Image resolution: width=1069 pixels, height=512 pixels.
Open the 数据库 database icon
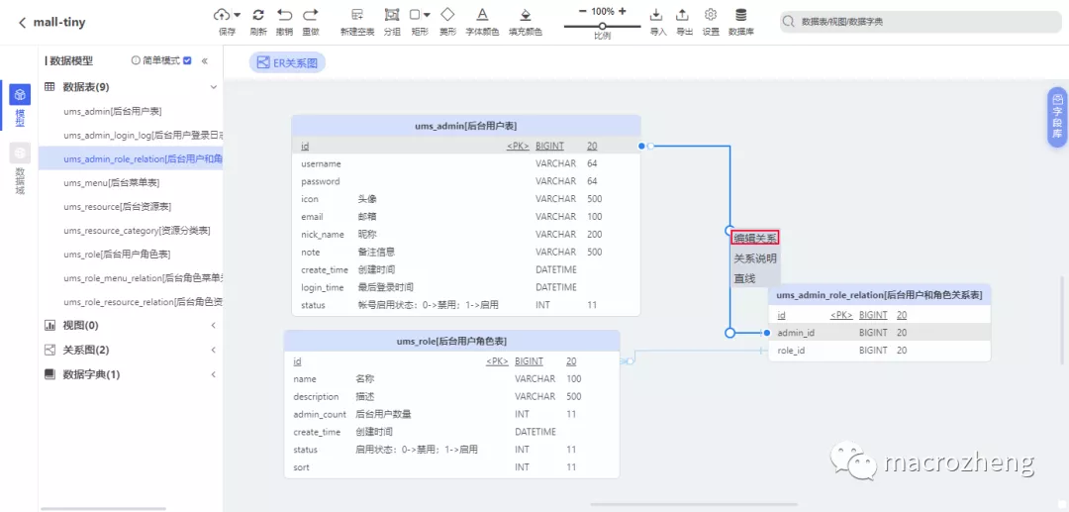click(x=740, y=16)
